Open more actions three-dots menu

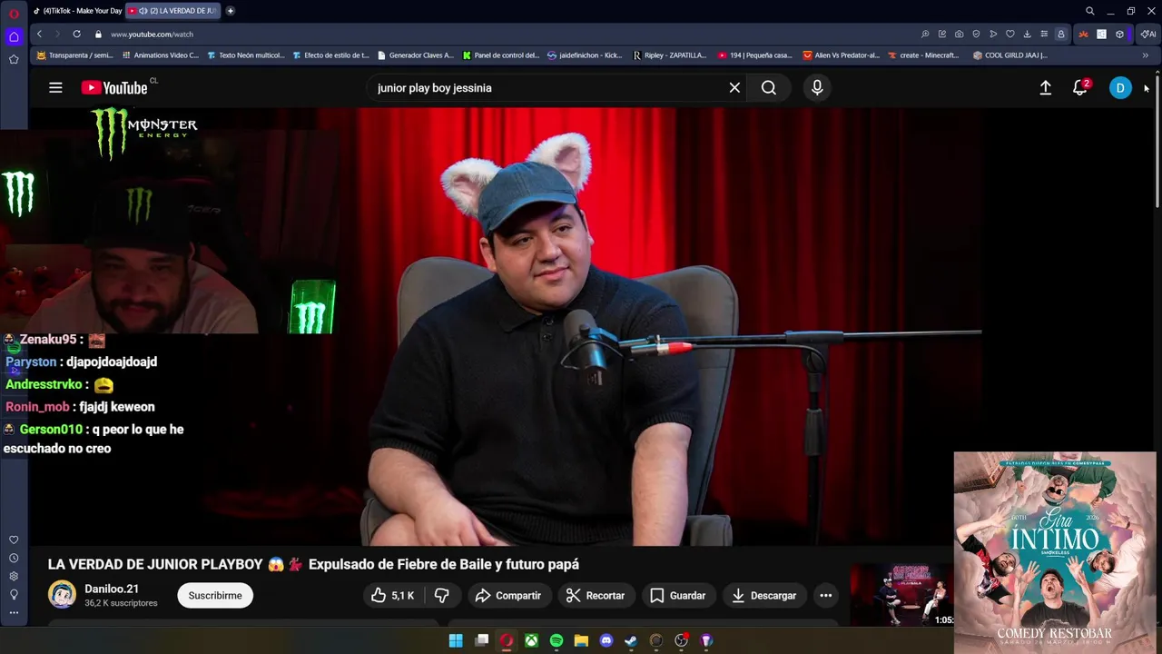[x=826, y=596]
